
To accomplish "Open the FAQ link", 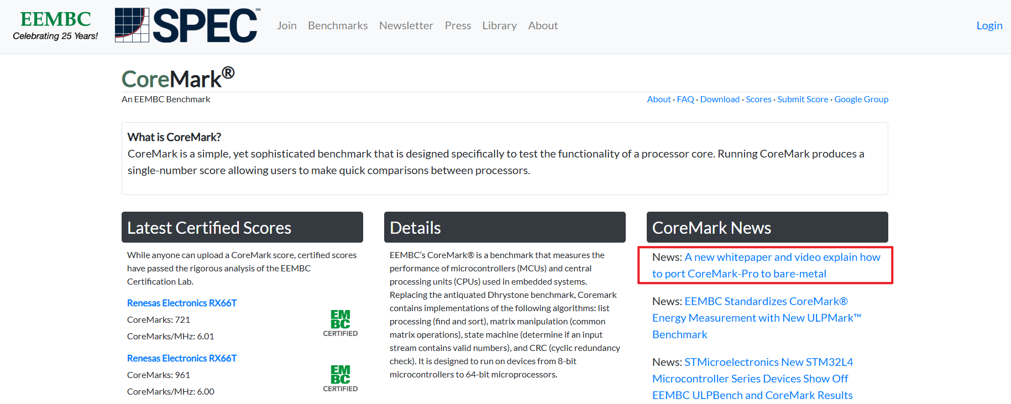I will (685, 99).
